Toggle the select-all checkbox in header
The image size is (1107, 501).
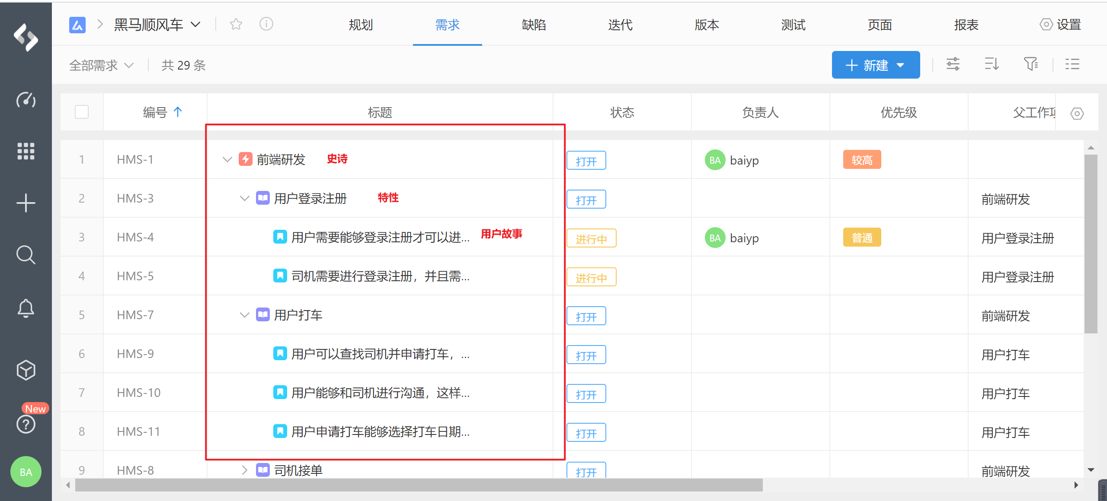click(82, 112)
